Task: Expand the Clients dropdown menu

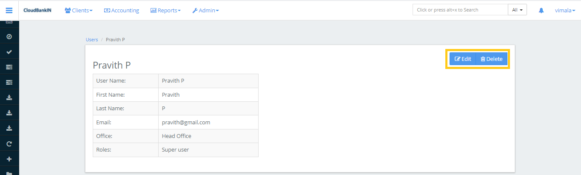Action: 79,10
